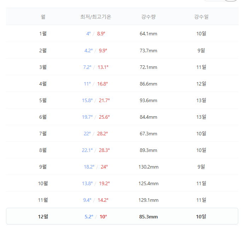This screenshot has width=246, height=229.
Task: Click the 16.8° high temperature
Action: pos(102,84)
